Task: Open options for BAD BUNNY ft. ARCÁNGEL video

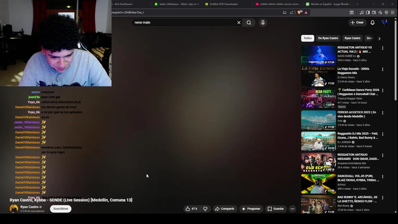Action: [x=382, y=198]
